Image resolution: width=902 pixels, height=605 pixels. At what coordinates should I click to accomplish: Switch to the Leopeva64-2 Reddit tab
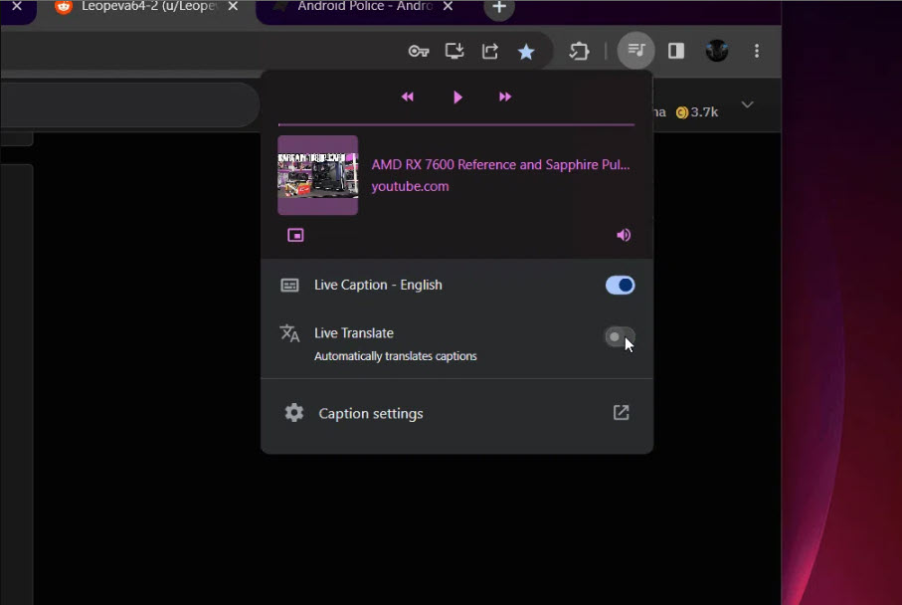(141, 9)
